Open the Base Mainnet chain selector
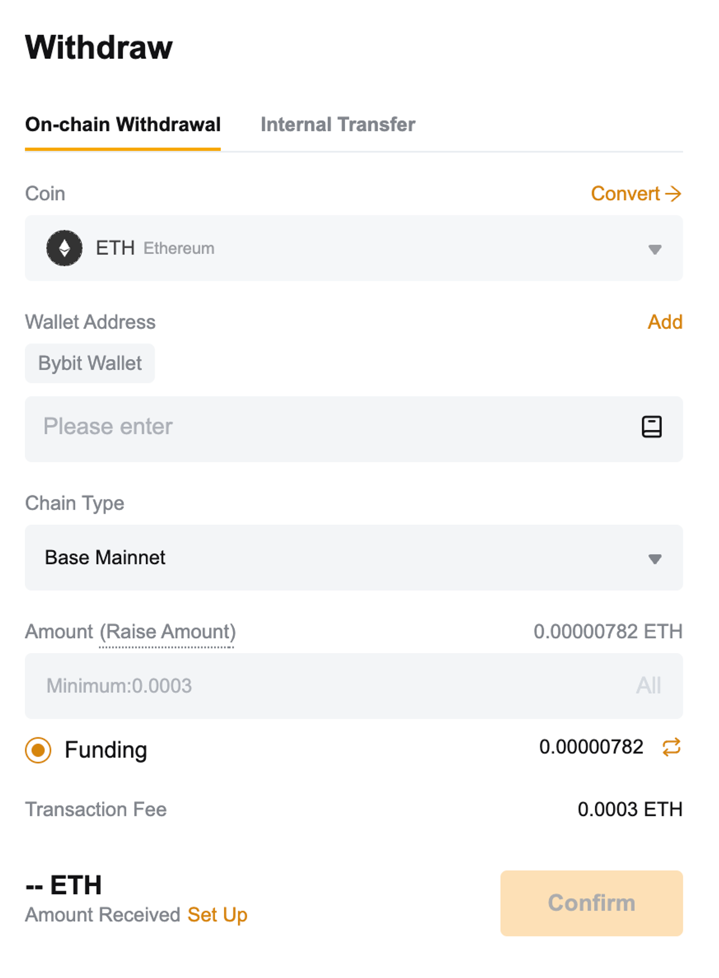 pos(354,557)
